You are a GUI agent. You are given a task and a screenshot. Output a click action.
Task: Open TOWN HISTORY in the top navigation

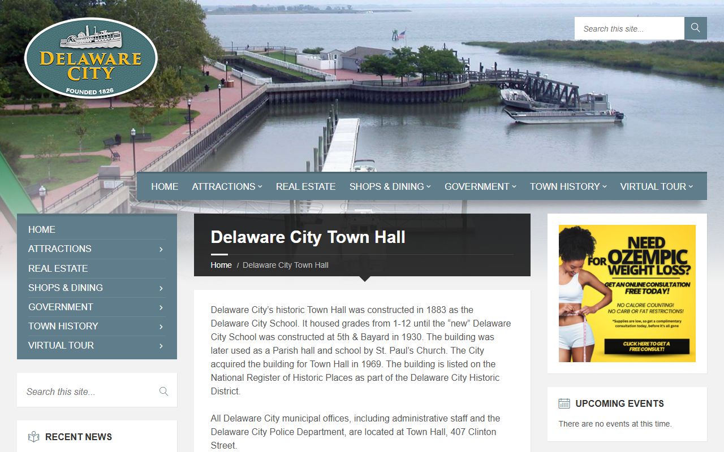tap(564, 186)
